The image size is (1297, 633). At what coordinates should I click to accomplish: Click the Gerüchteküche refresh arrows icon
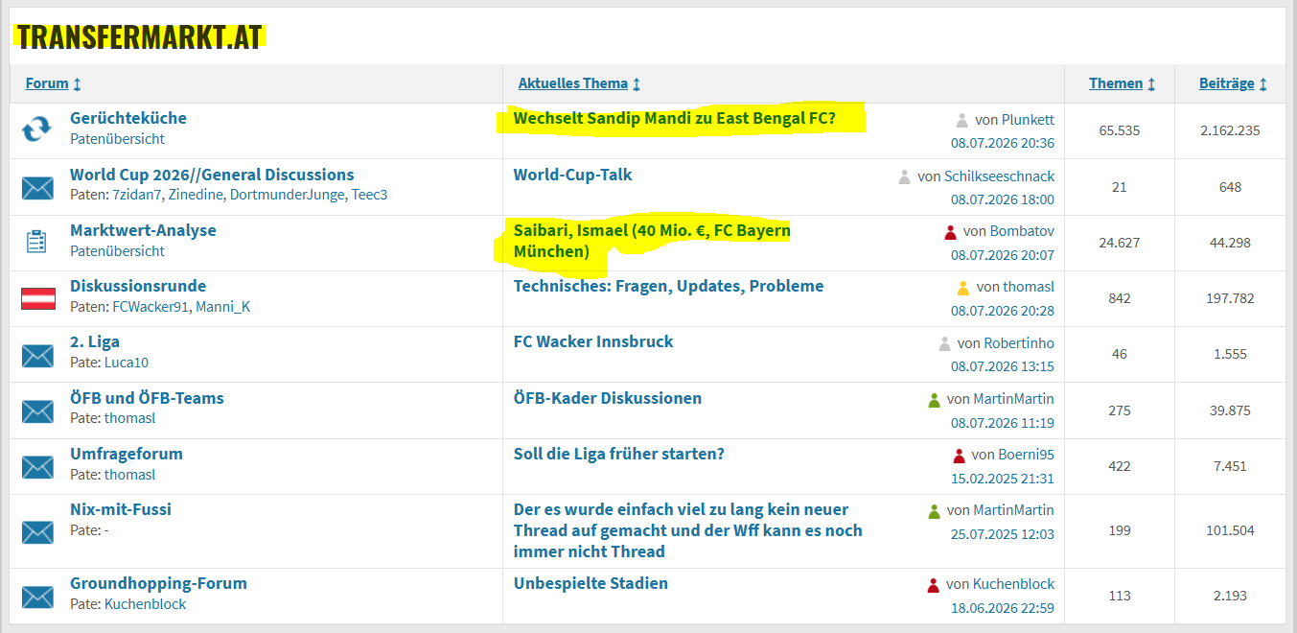[x=37, y=129]
